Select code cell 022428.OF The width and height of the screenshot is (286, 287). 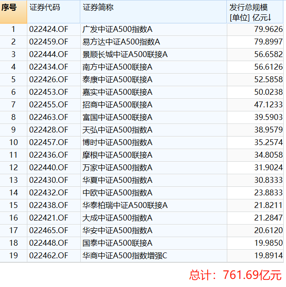tap(53, 130)
